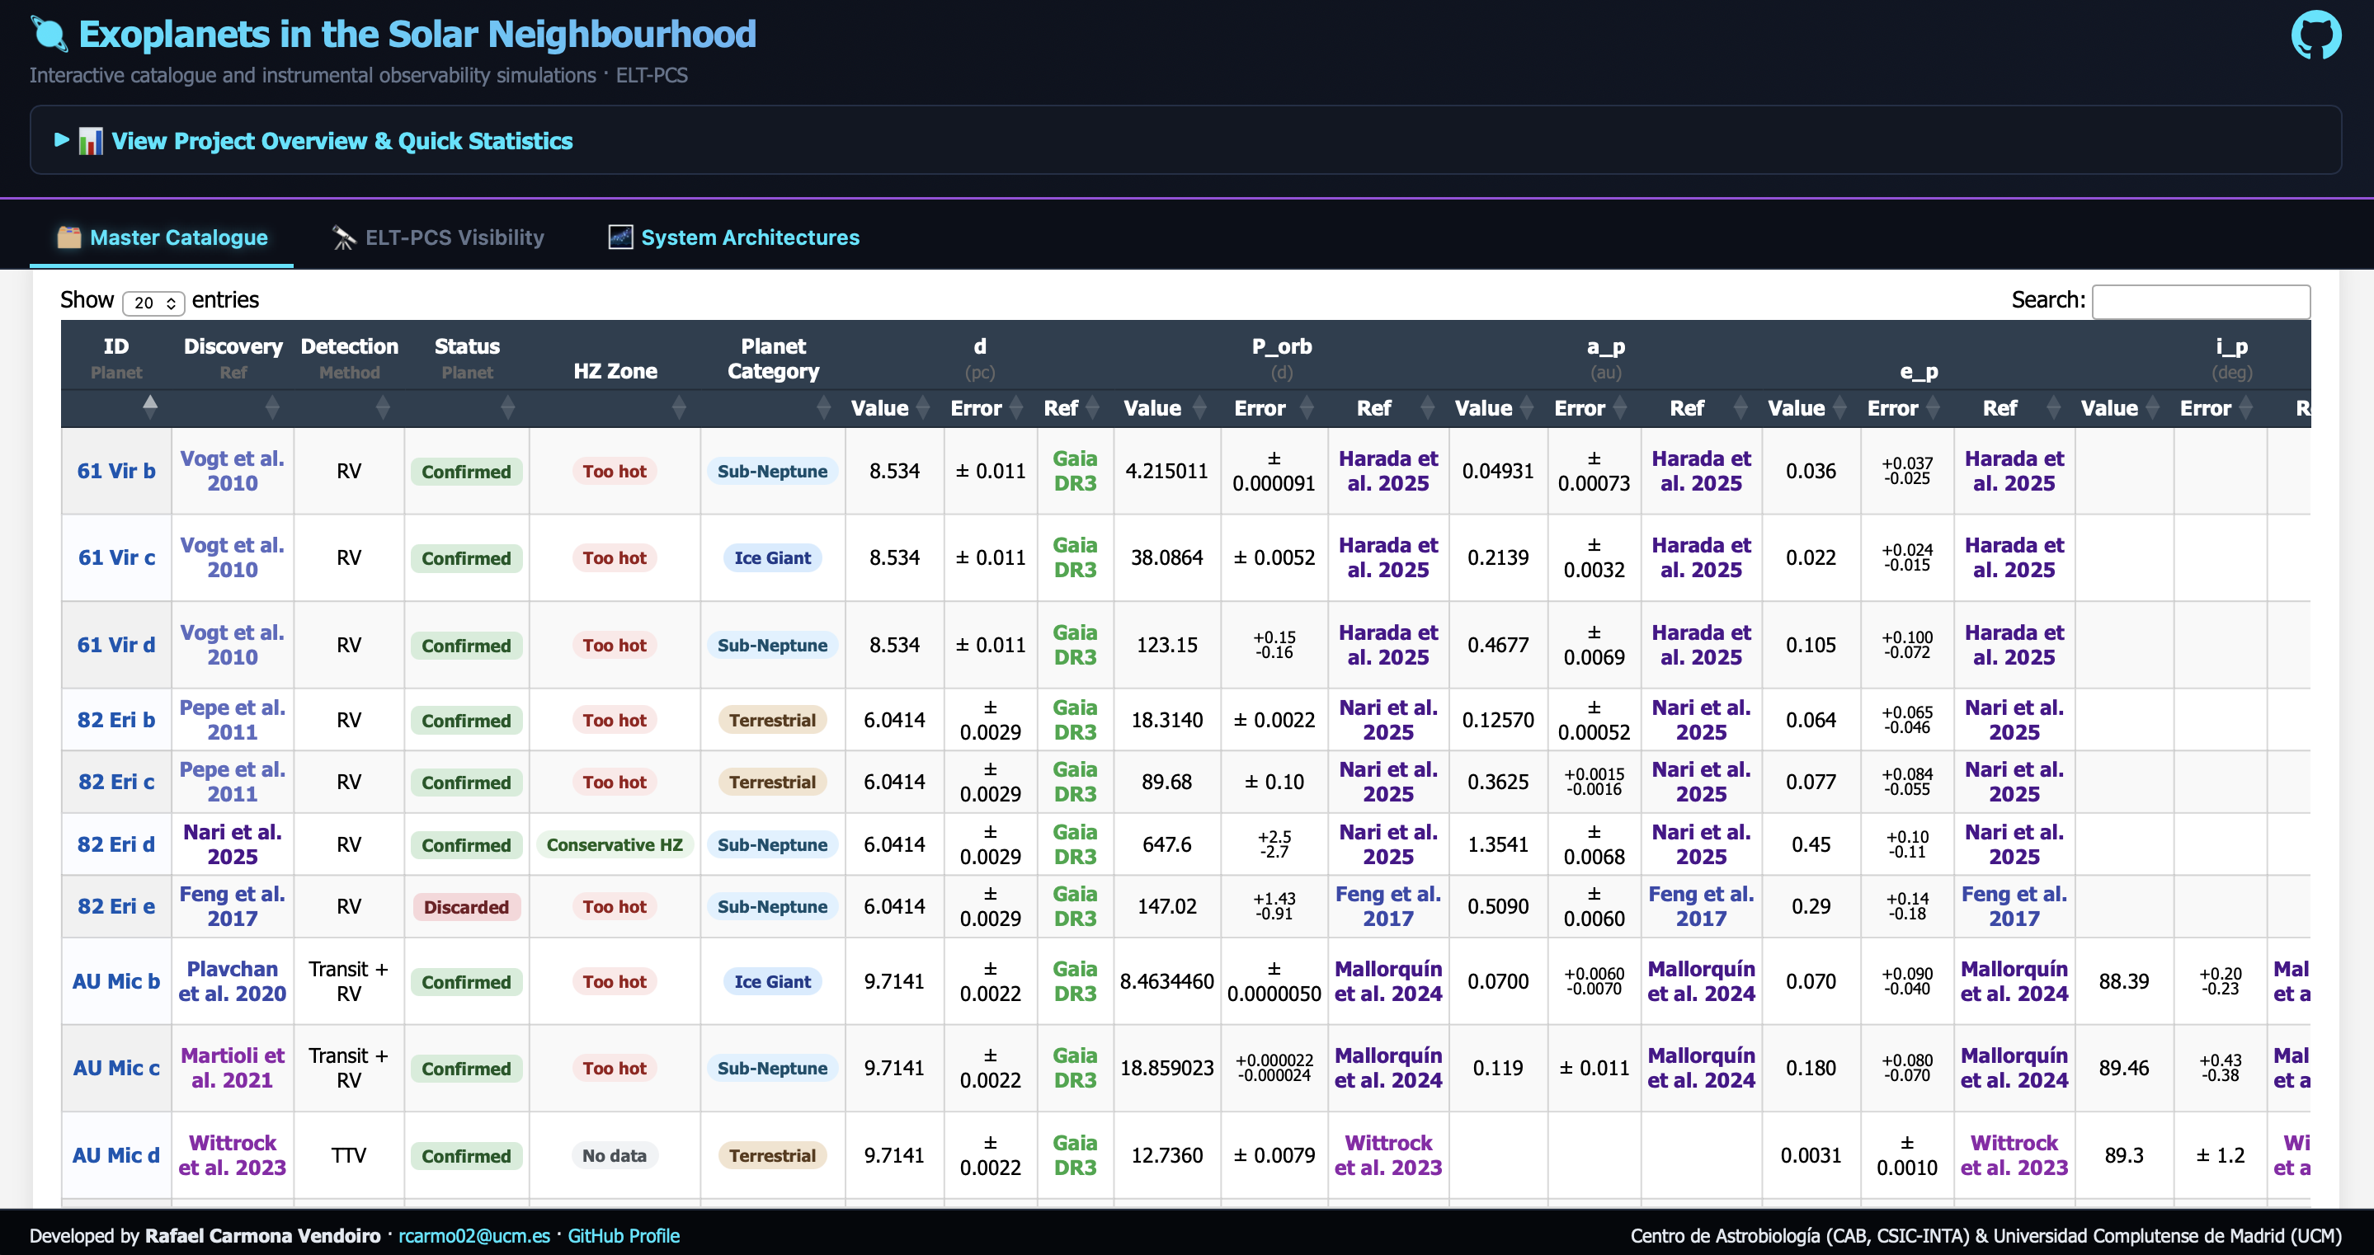Sort by P_orb Error column
This screenshot has width=2374, height=1255.
[x=1274, y=407]
